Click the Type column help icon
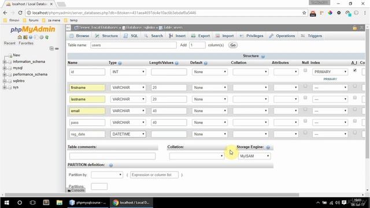 tap(120, 63)
